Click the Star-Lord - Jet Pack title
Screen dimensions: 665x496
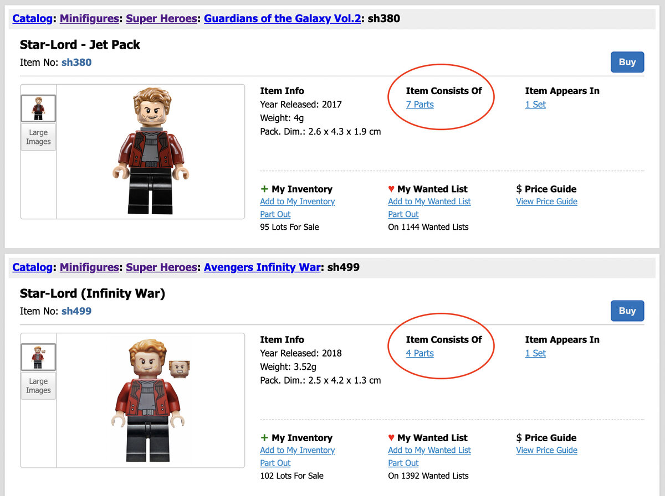(80, 45)
